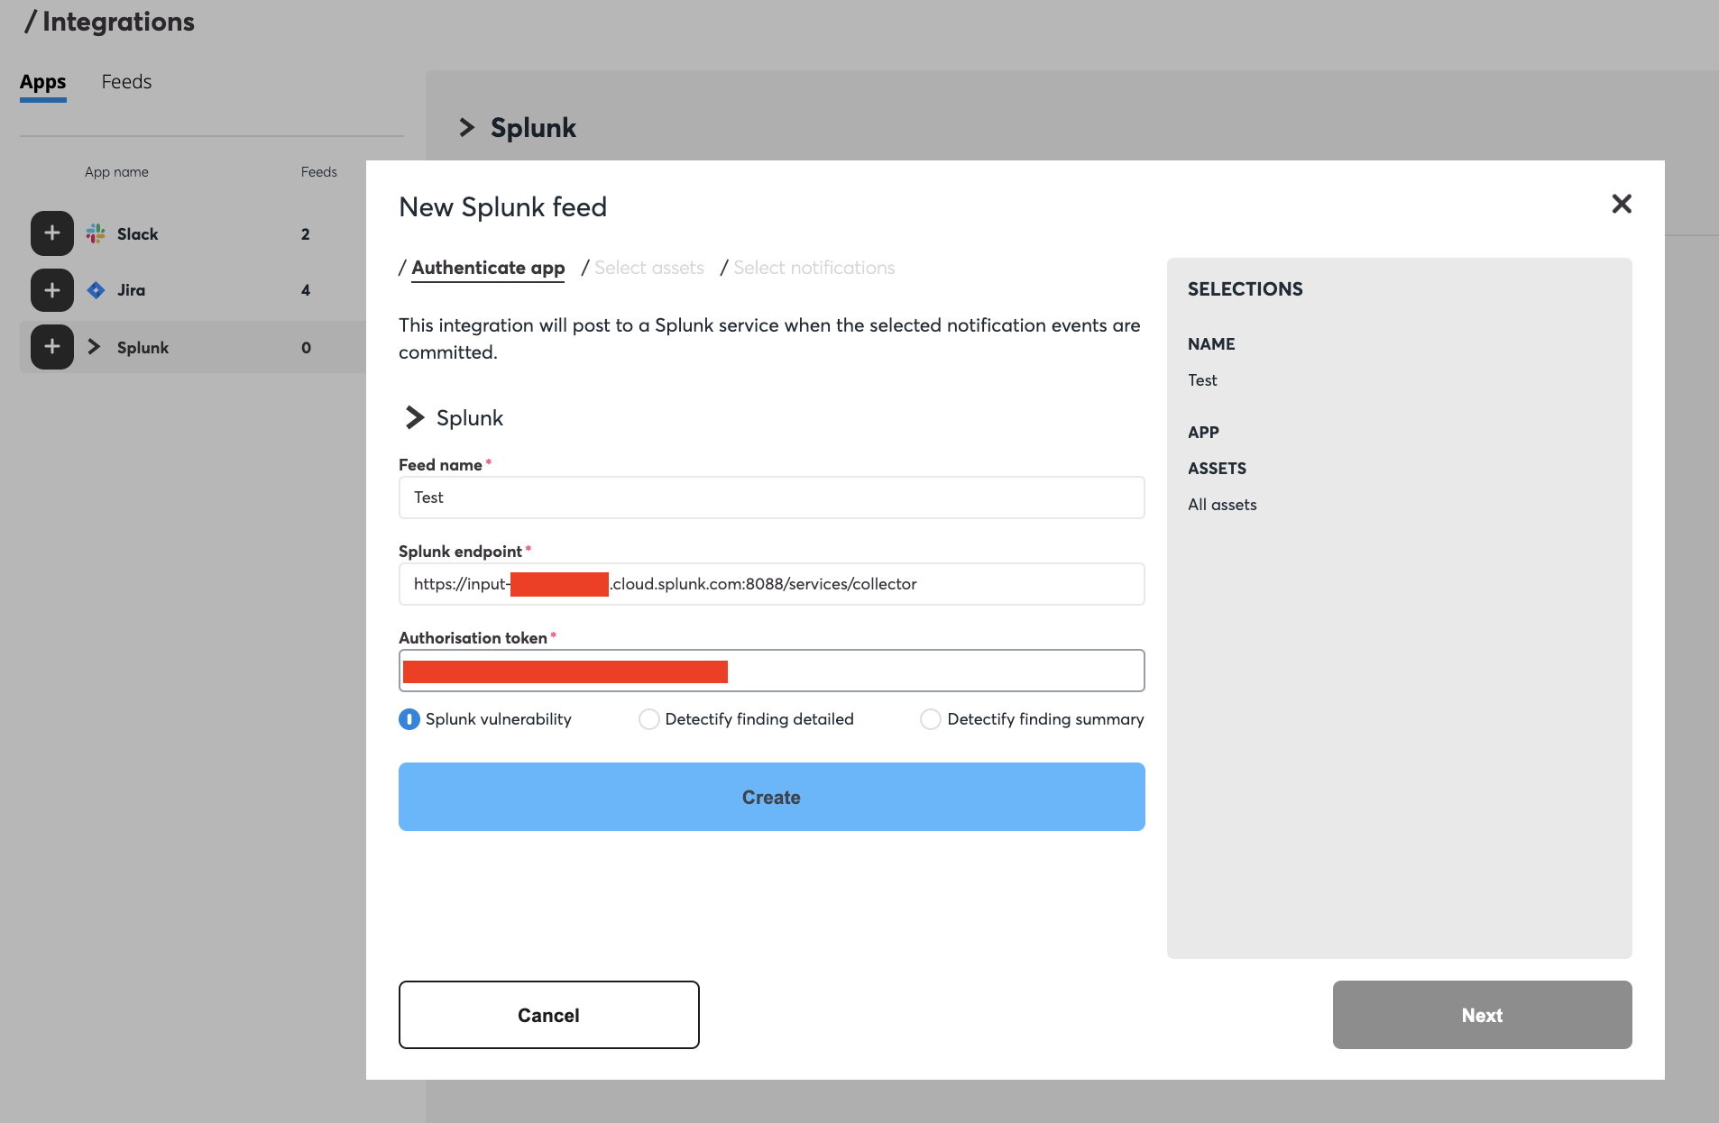The height and width of the screenshot is (1123, 1719).
Task: Add a new Jira feed with plus icon
Action: pyautogui.click(x=52, y=290)
